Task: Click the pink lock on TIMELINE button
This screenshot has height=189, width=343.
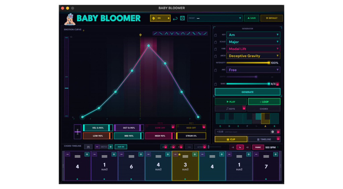Action: click(278, 138)
